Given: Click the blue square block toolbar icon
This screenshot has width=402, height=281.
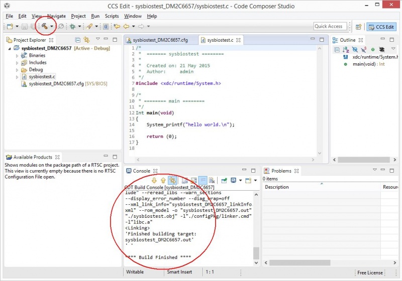Looking at the screenshot, I should [x=106, y=27].
